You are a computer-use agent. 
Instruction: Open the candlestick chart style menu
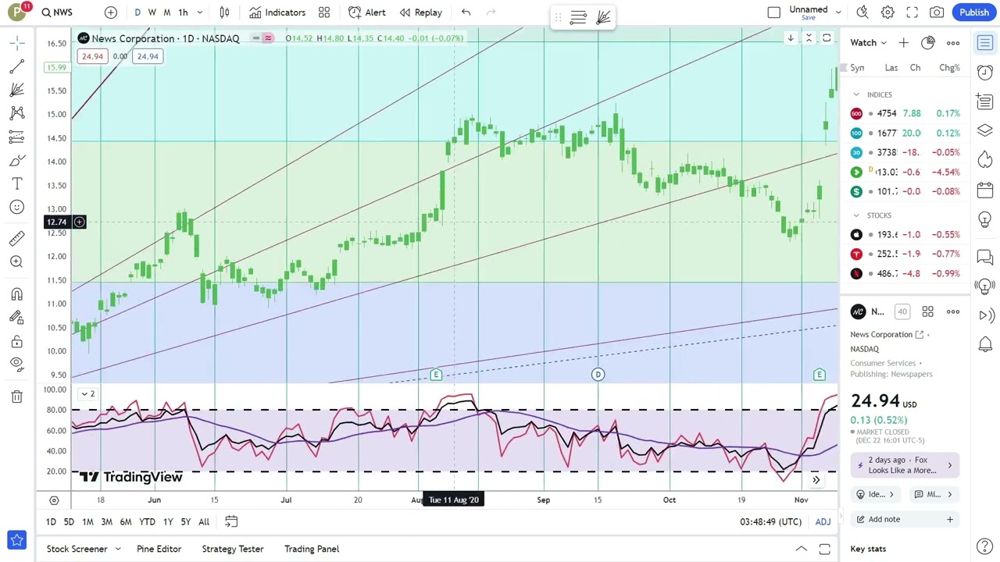pos(225,12)
